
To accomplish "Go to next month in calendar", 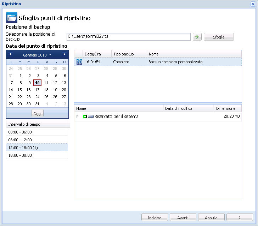I will [64, 54].
